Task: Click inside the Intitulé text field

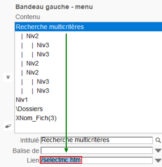Action: click(x=97, y=140)
